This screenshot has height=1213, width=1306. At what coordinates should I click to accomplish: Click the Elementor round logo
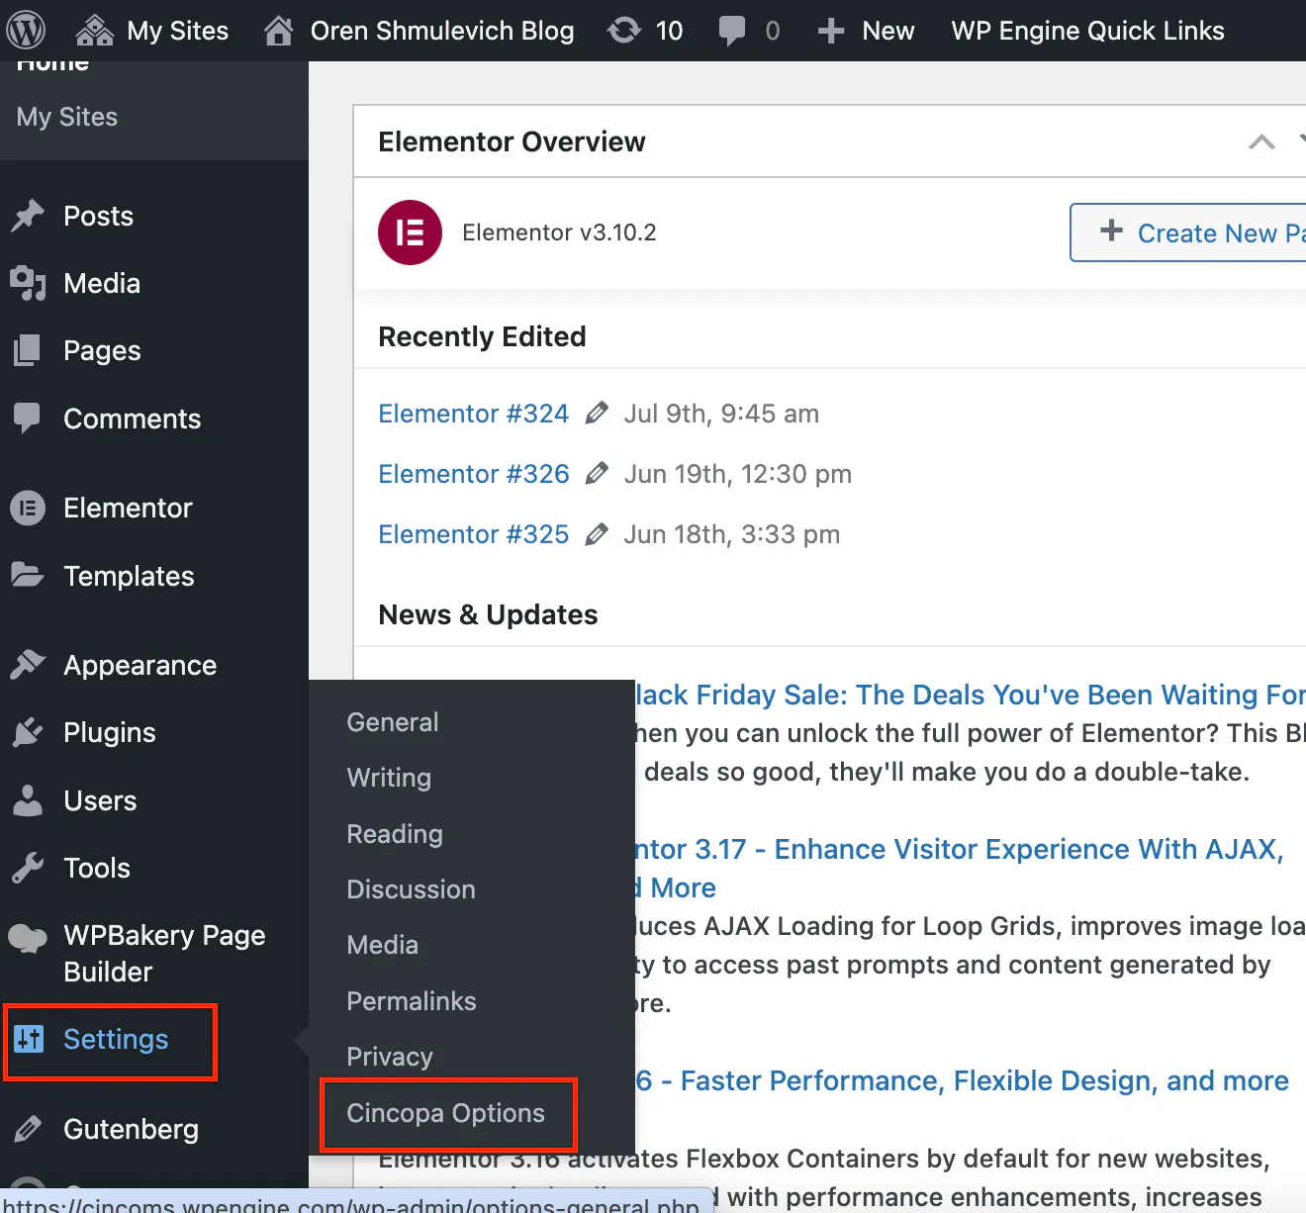(x=410, y=233)
